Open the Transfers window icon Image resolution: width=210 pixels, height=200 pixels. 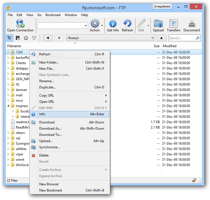[173, 23]
